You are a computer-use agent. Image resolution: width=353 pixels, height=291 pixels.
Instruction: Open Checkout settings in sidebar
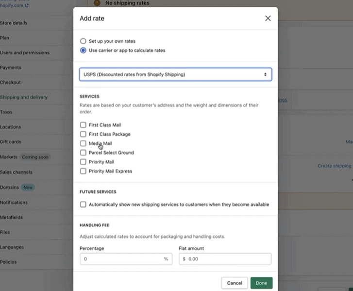coord(10,83)
